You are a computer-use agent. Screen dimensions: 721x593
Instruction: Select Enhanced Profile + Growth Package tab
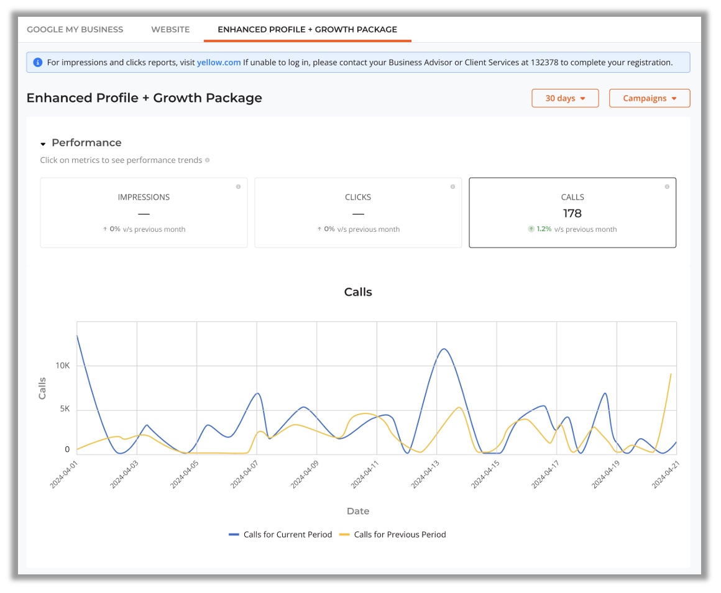tap(307, 29)
